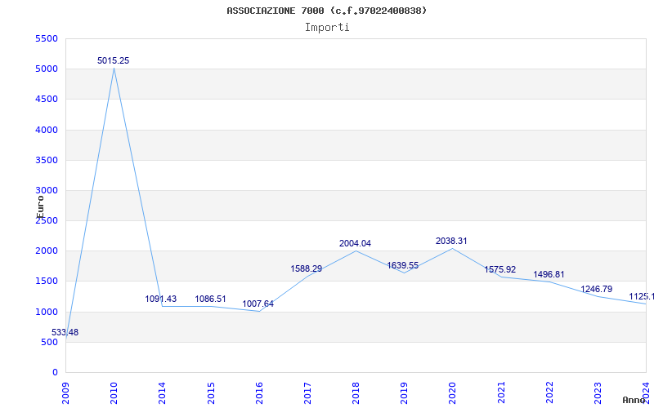Click the x-axis year 2016
This screenshot has width=654, height=408.
click(259, 392)
